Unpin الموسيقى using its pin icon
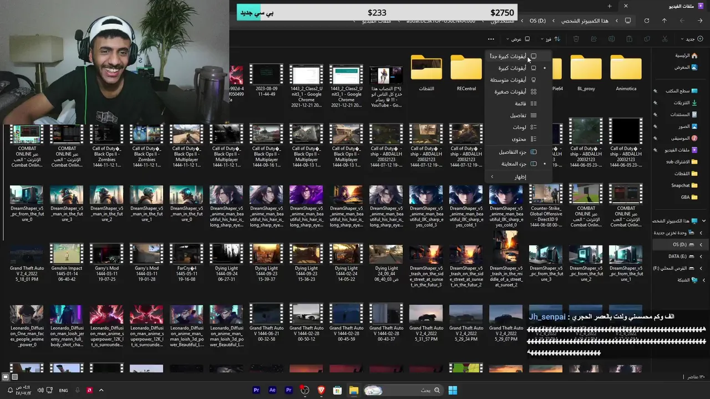 (655, 138)
